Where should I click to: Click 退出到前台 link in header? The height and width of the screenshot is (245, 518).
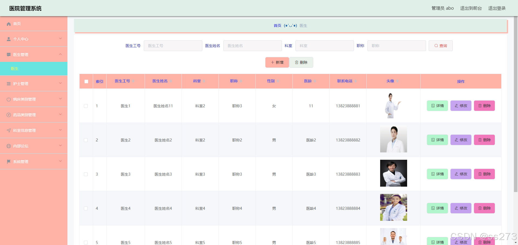click(471, 8)
